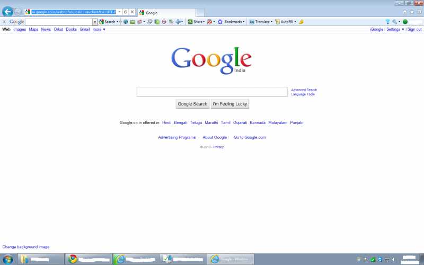Click the Go to Google.com link
This screenshot has height=265, width=424.
point(250,137)
